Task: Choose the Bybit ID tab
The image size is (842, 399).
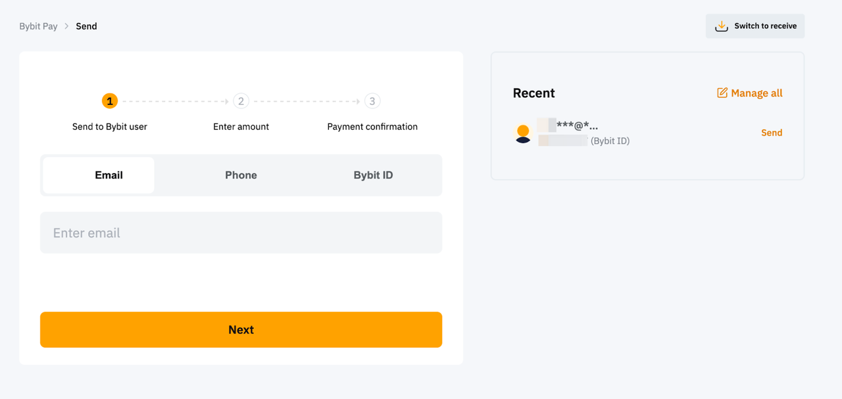Action: pyautogui.click(x=373, y=175)
